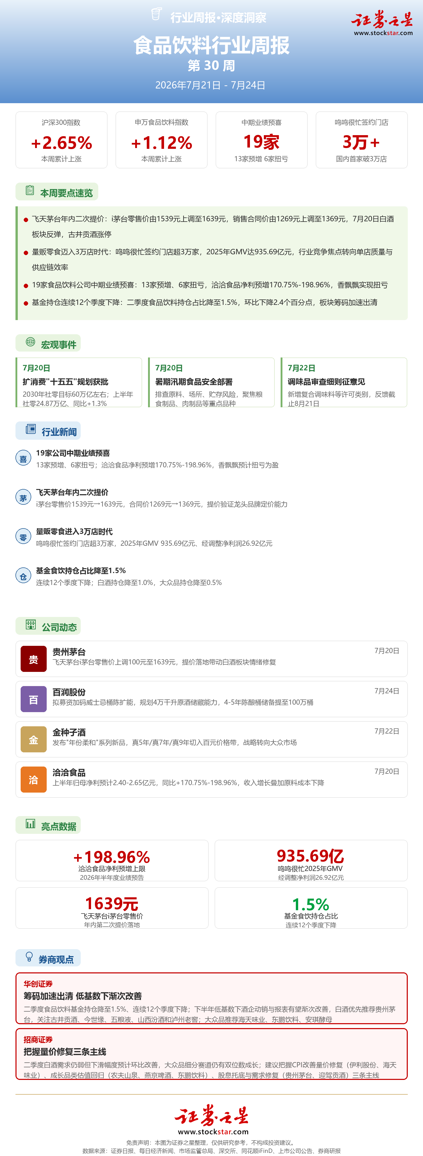Viewport: 423px width, 1156px height.
Task: Open the 调味品审查细则征意见 event card
Action: pyautogui.click(x=344, y=382)
